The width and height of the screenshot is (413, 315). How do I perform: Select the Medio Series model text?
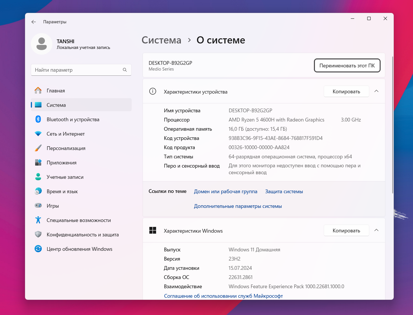(161, 69)
